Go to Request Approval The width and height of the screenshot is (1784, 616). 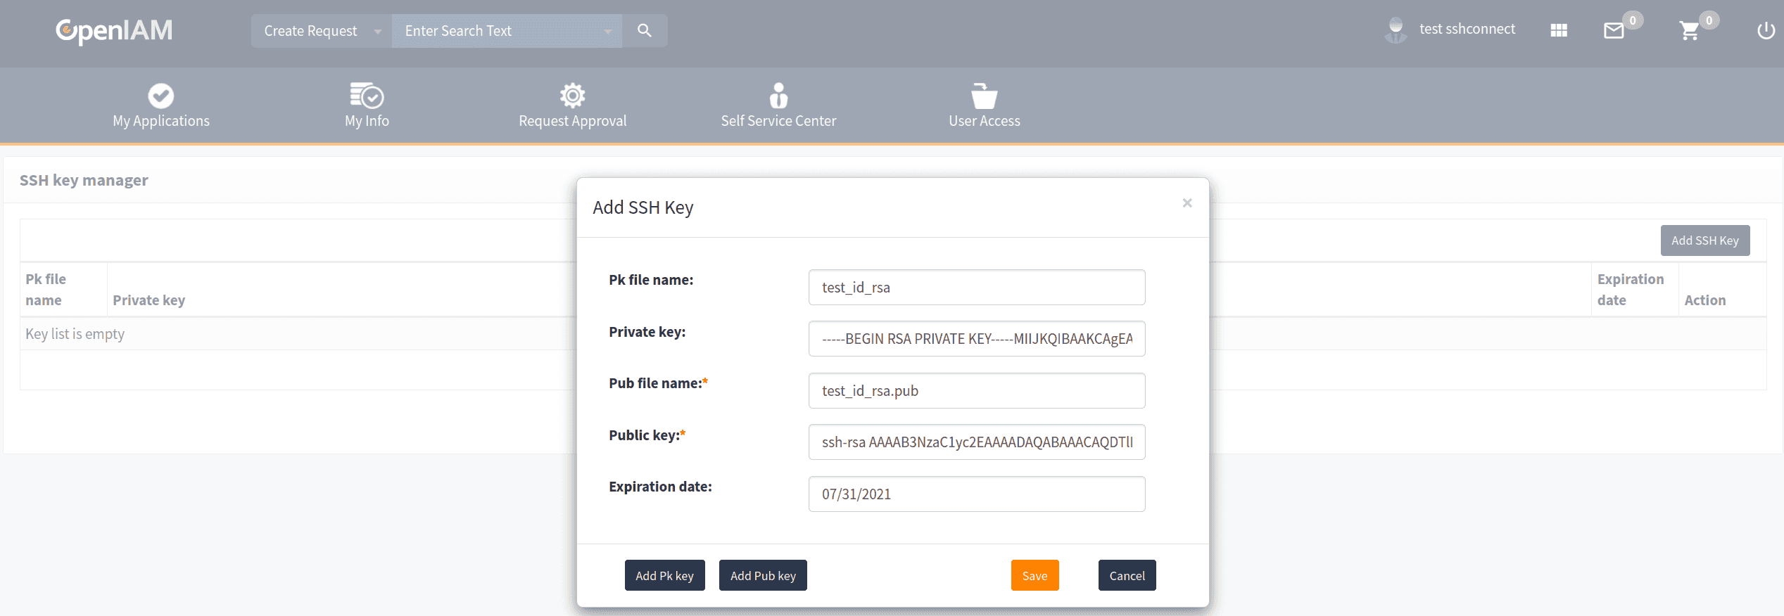point(572,105)
